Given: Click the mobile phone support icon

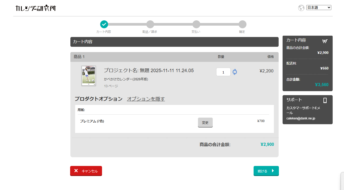Looking at the screenshot, I should click(325, 100).
